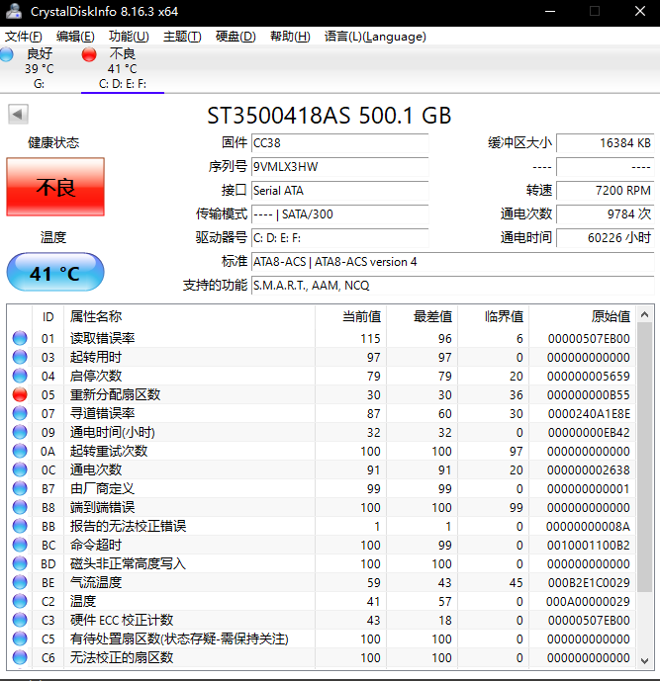Click the status icon for row C5 有待处置扇区数

(x=20, y=638)
